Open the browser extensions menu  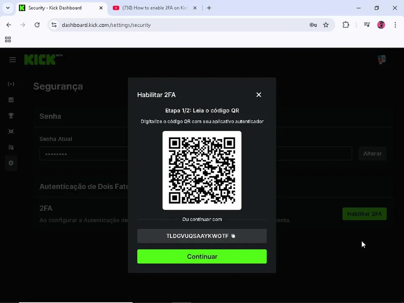pyautogui.click(x=346, y=25)
